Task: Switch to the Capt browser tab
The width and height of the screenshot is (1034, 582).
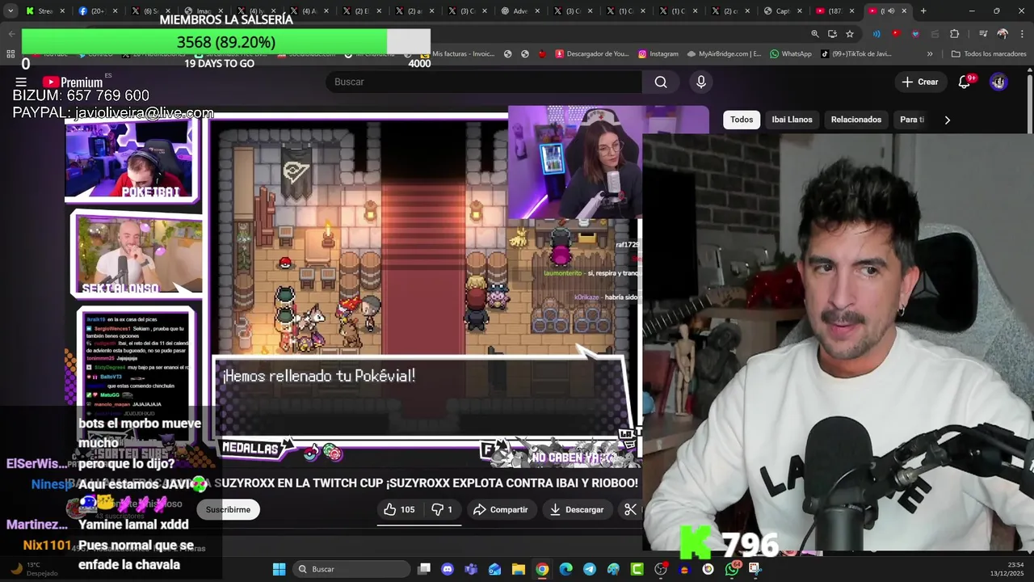Action: tap(782, 11)
